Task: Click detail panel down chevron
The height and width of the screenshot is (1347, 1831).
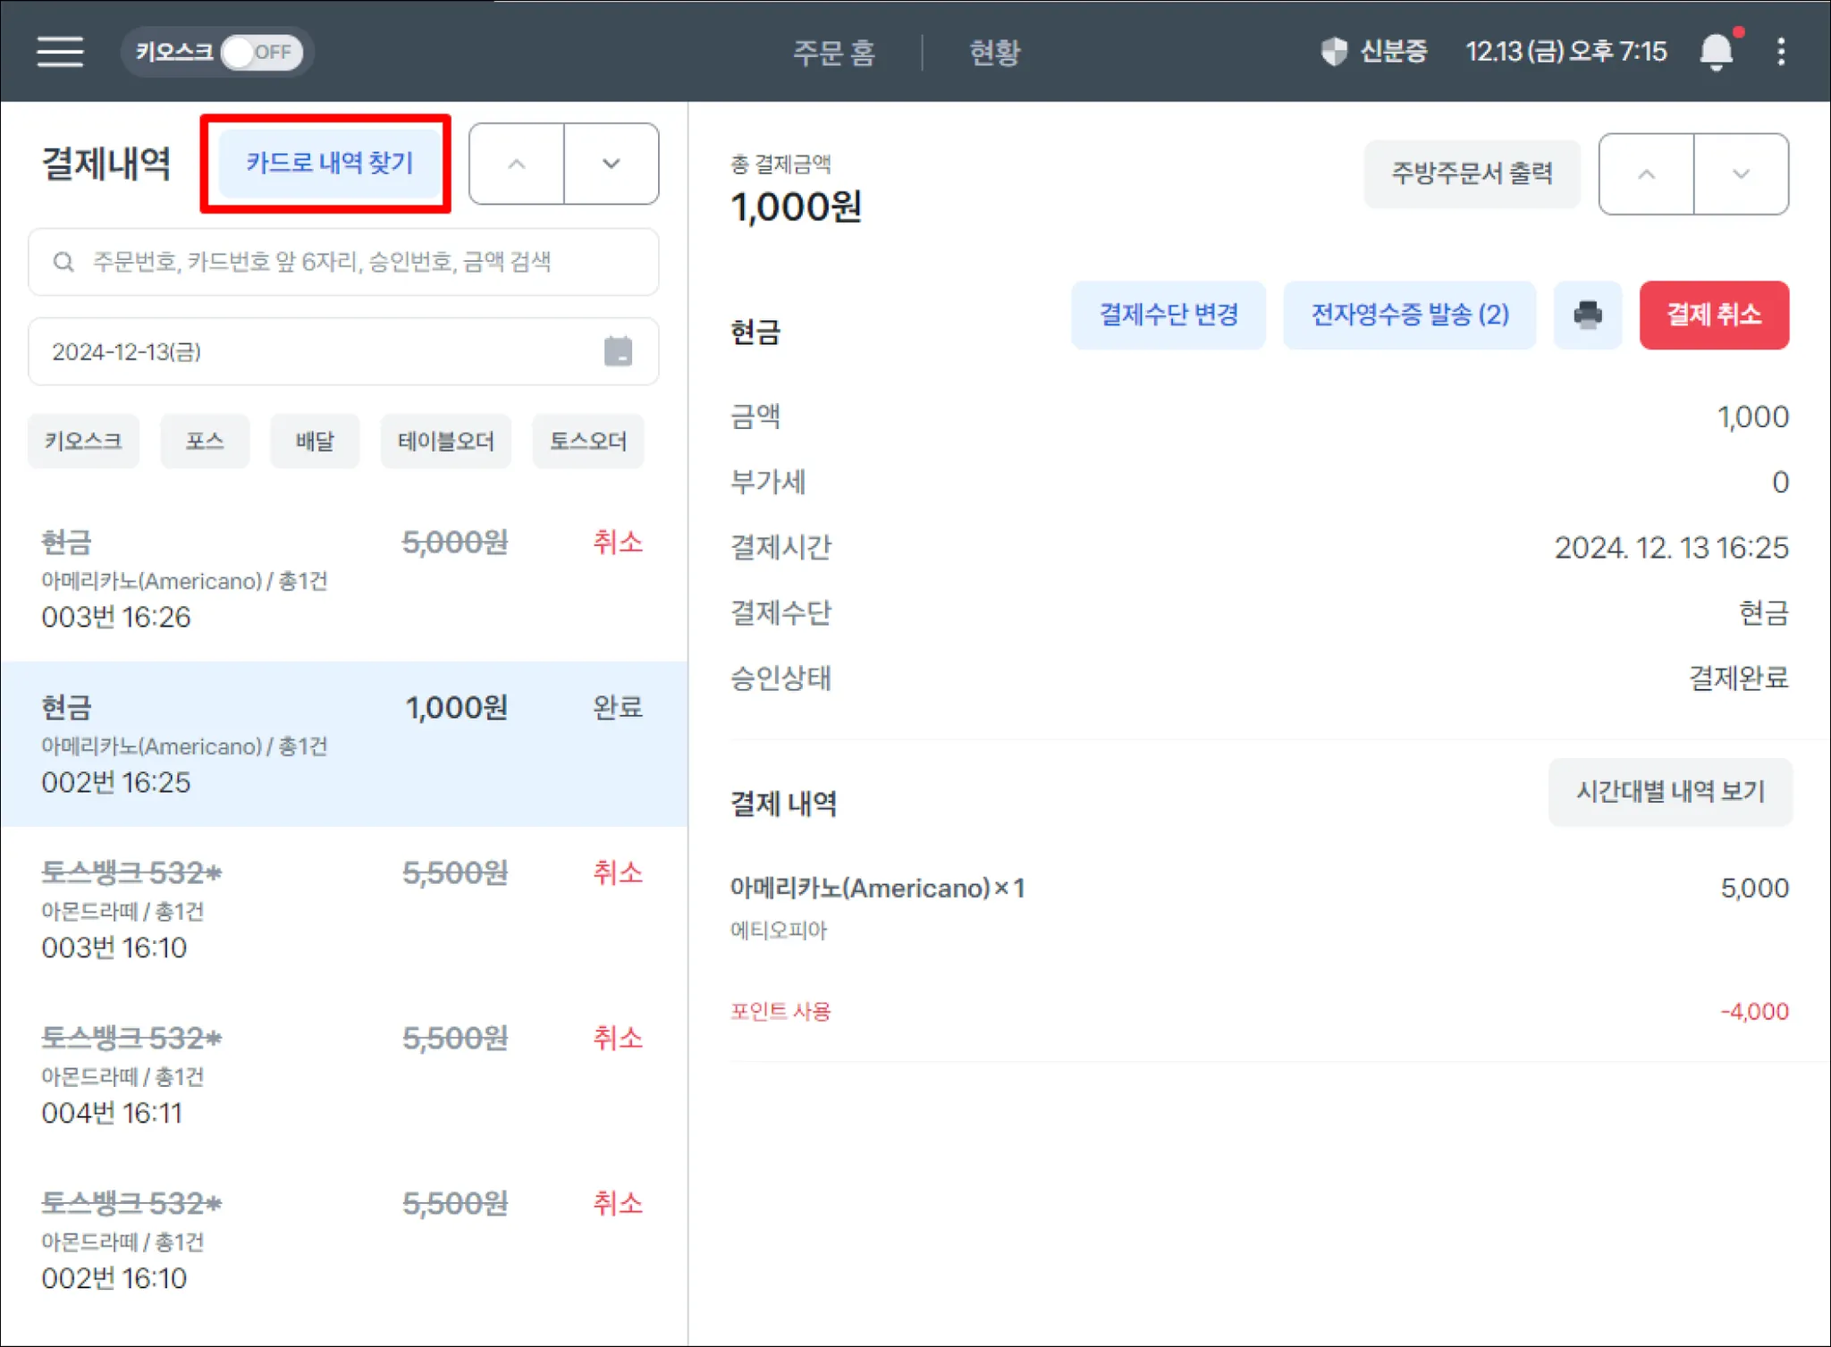Action: 1740,173
